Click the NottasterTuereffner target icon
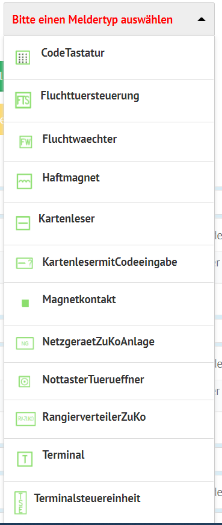Viewport: 222px width, 525px height. point(25,381)
